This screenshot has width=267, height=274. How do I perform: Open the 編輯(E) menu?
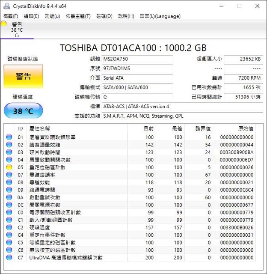coord(31,16)
